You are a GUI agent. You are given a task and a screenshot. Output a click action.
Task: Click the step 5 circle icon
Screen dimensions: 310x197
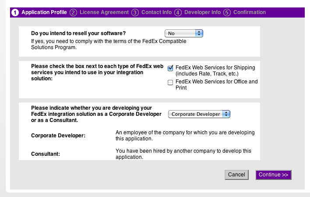click(227, 13)
